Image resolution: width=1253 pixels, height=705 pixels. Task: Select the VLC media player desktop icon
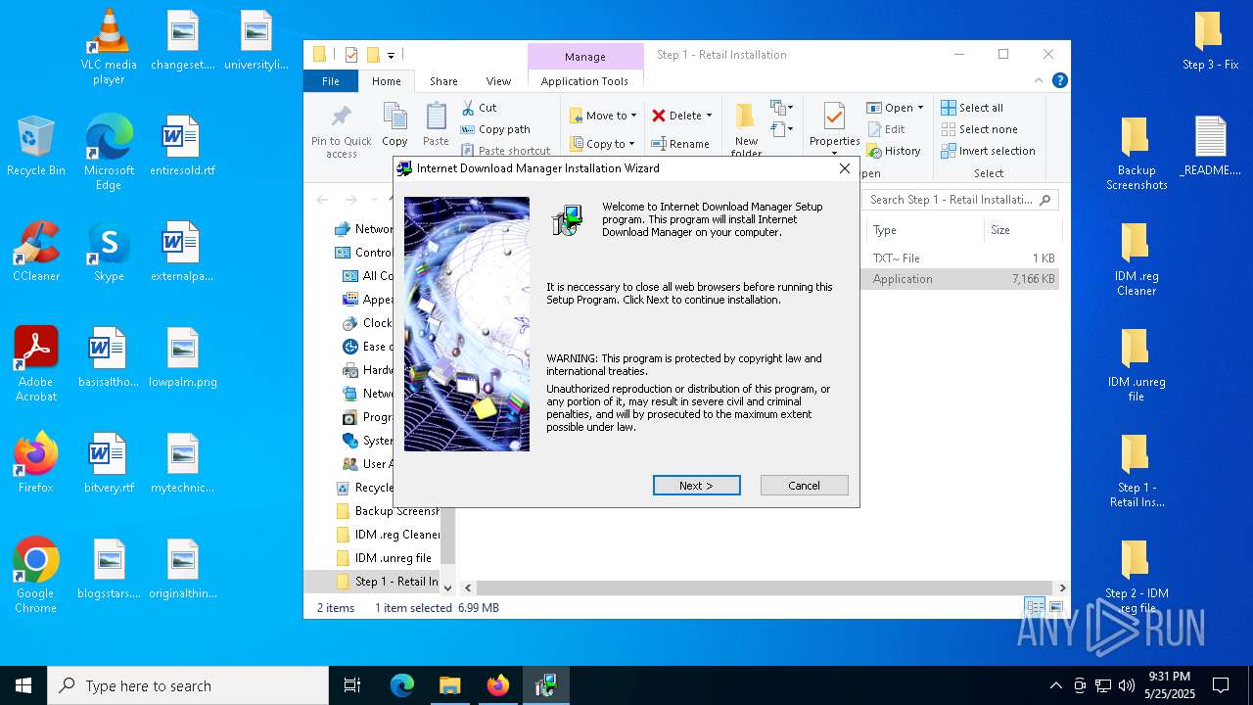coord(109,47)
